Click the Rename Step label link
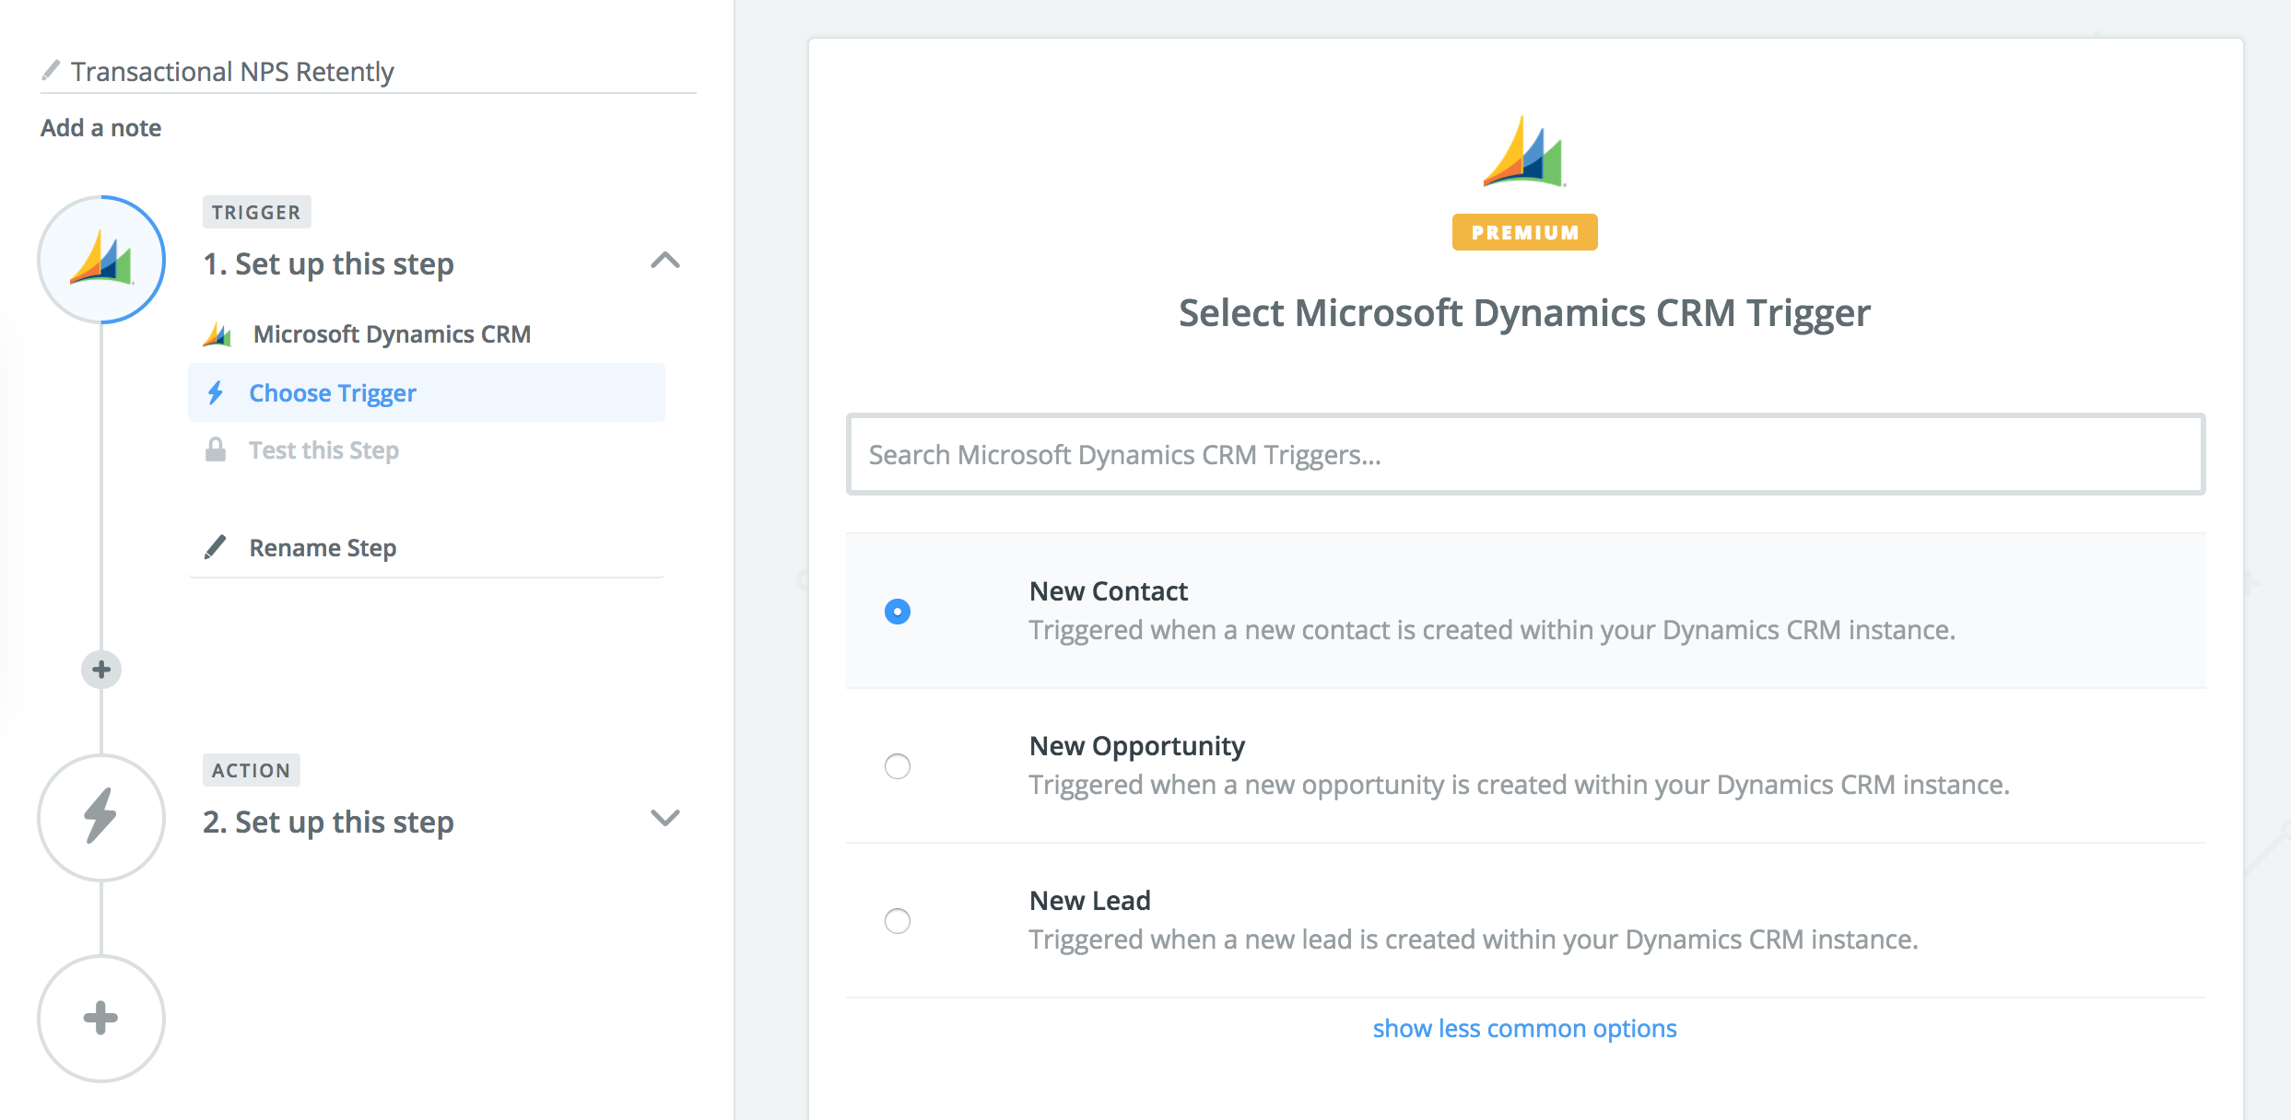The image size is (2291, 1120). coord(323,548)
